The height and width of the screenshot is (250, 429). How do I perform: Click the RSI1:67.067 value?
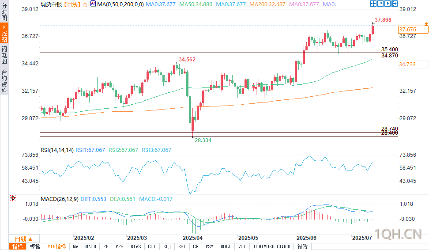tap(90, 150)
